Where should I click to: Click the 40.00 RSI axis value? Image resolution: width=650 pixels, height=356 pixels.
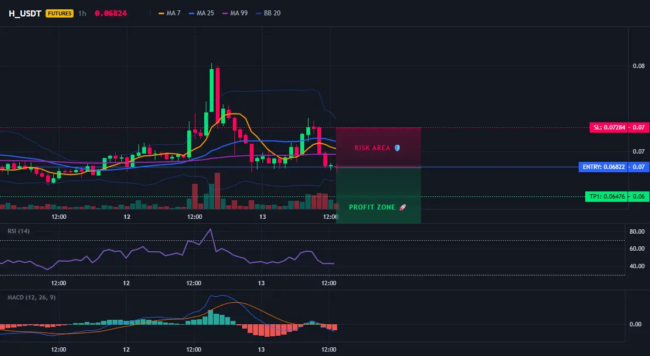(637, 266)
